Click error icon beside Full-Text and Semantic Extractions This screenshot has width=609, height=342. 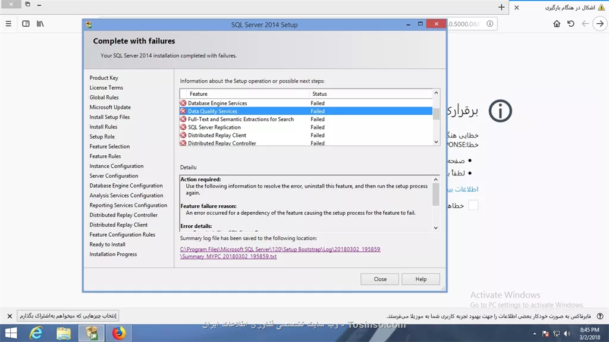point(183,120)
